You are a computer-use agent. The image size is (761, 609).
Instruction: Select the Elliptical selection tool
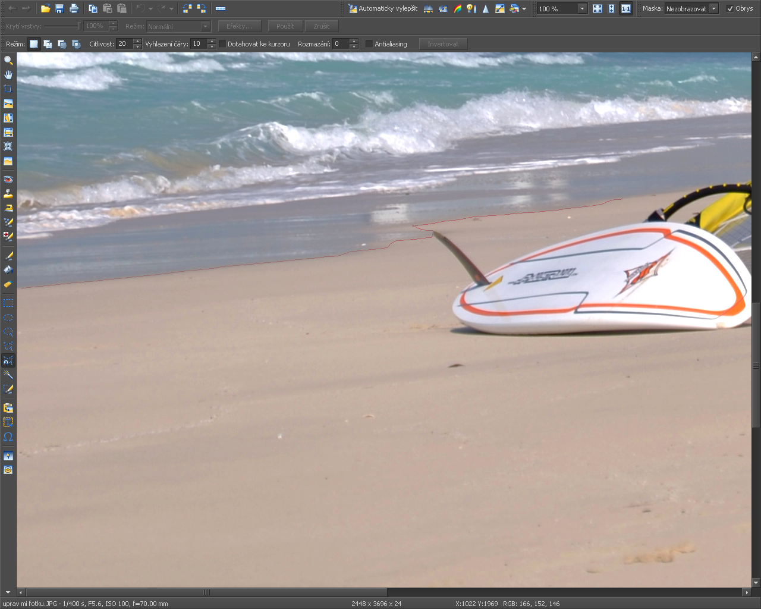tap(8, 318)
